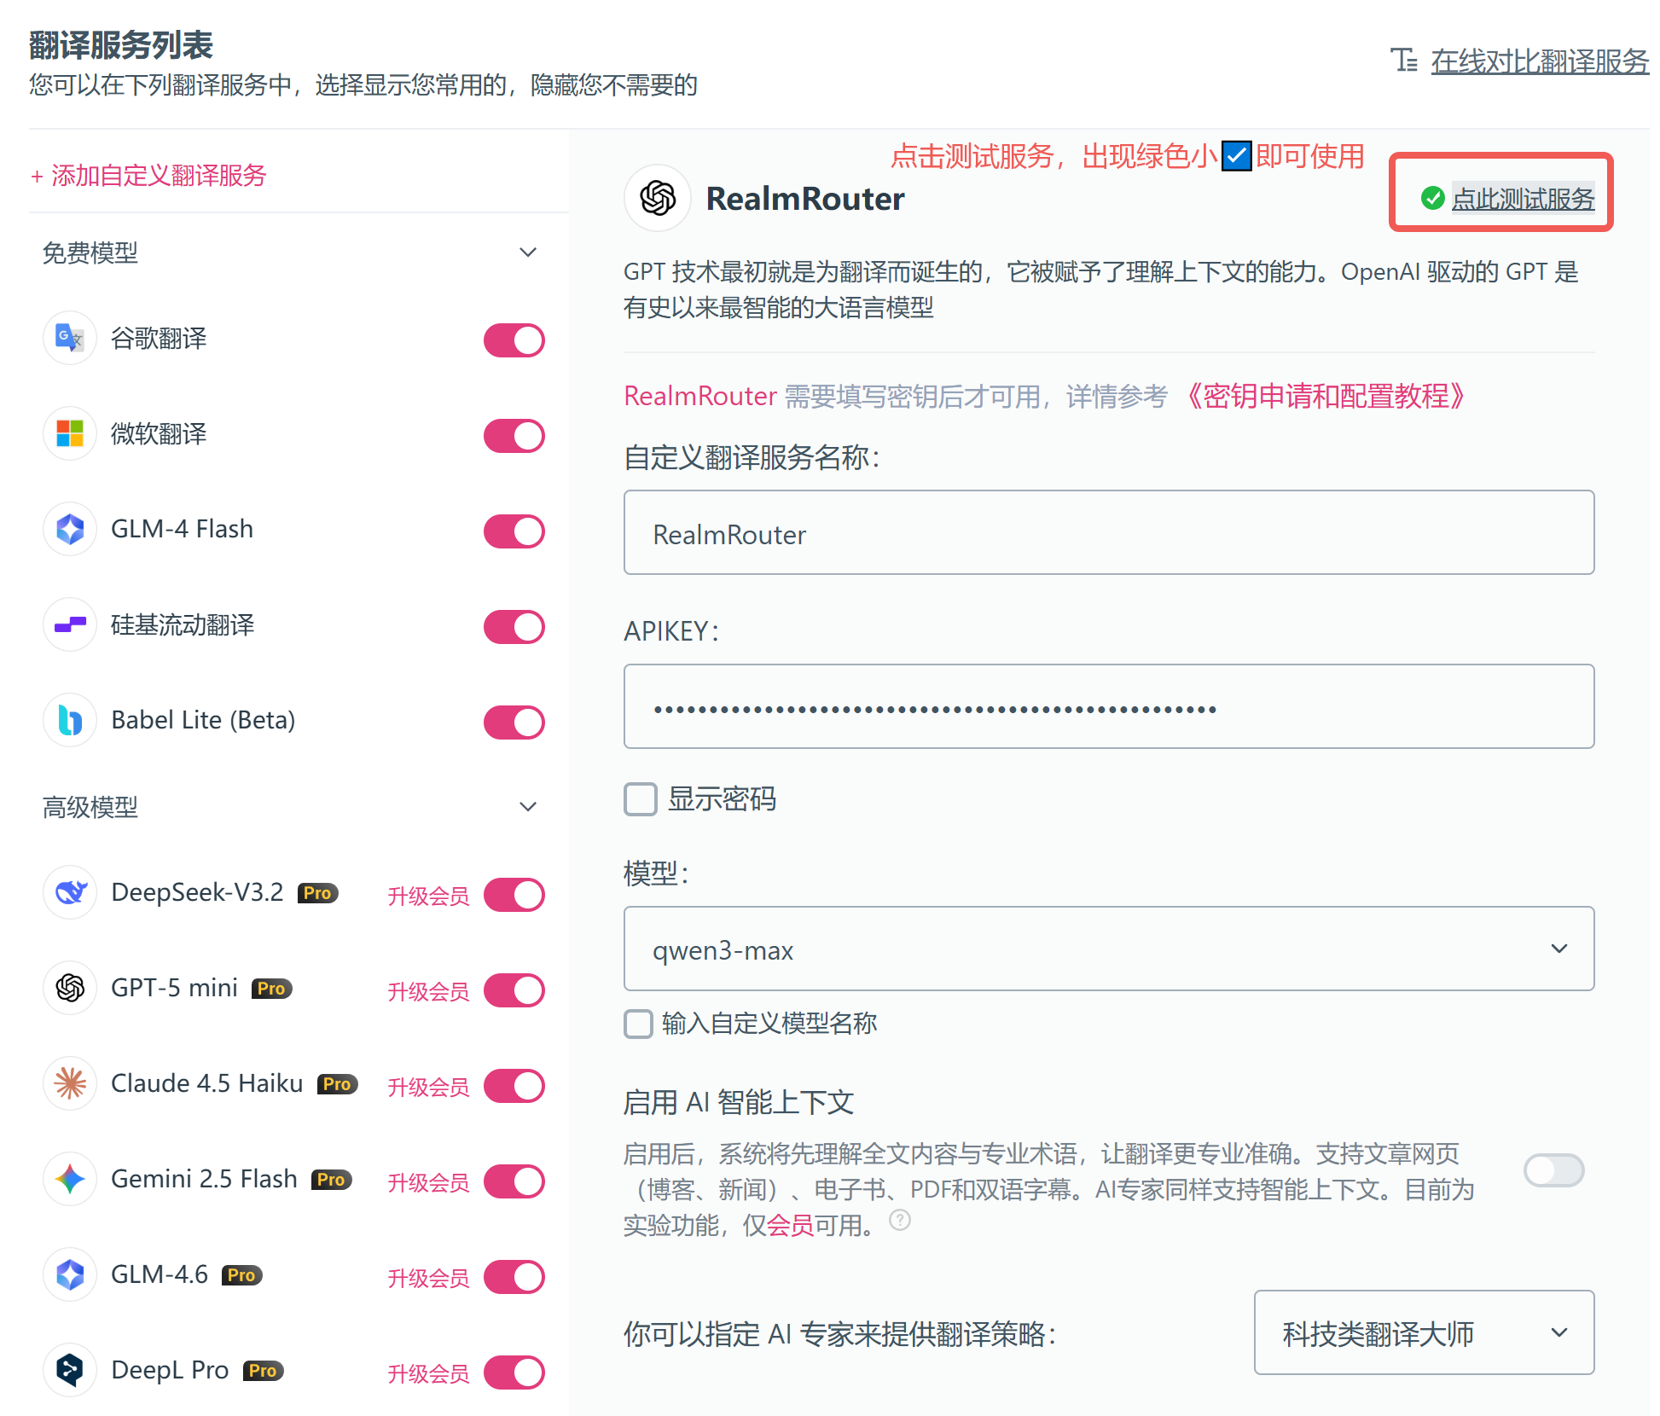Click the 微软翻译 service icon
1660x1416 pixels.
69,434
